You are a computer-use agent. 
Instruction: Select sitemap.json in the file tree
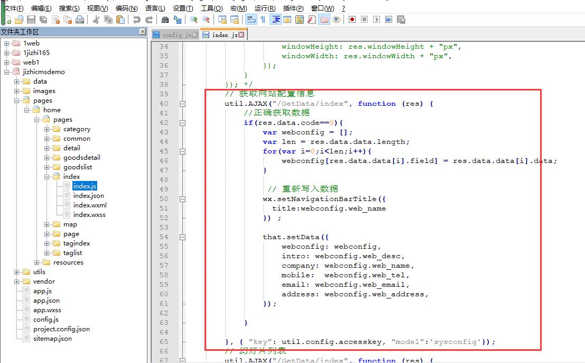[52, 339]
